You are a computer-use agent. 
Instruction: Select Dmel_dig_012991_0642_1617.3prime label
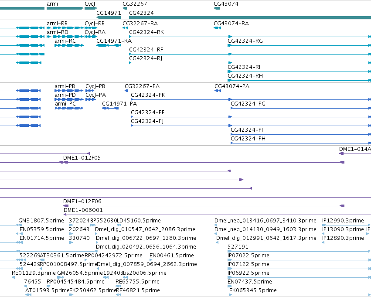(x=266, y=238)
